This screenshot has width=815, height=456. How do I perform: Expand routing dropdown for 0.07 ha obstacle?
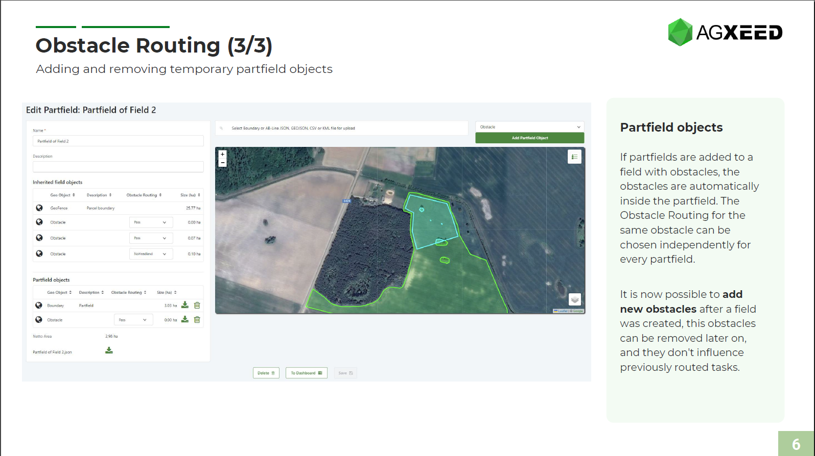[x=151, y=238]
